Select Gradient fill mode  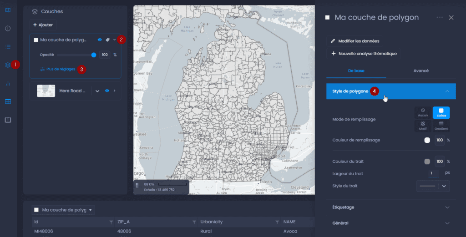[441, 126]
